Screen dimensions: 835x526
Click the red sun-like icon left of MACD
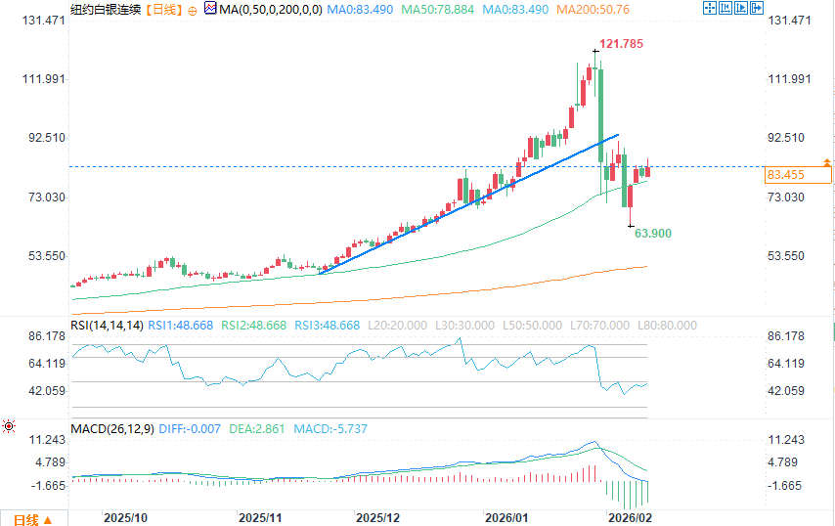pyautogui.click(x=9, y=426)
